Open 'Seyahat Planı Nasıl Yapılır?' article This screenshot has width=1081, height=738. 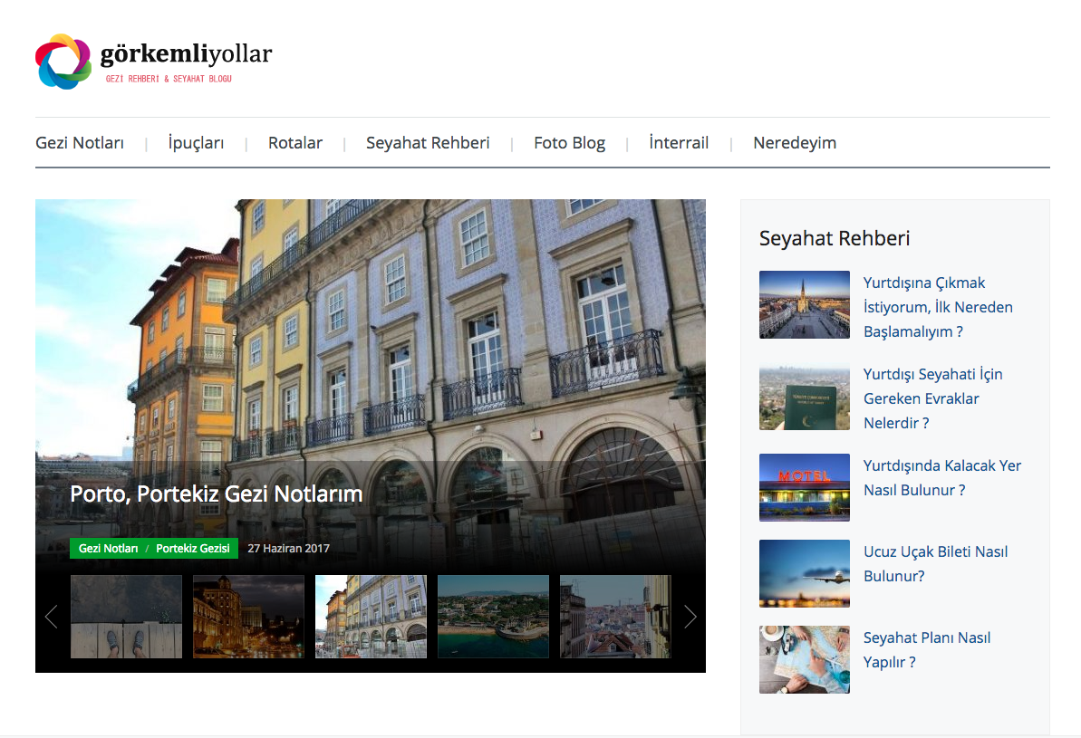point(927,649)
